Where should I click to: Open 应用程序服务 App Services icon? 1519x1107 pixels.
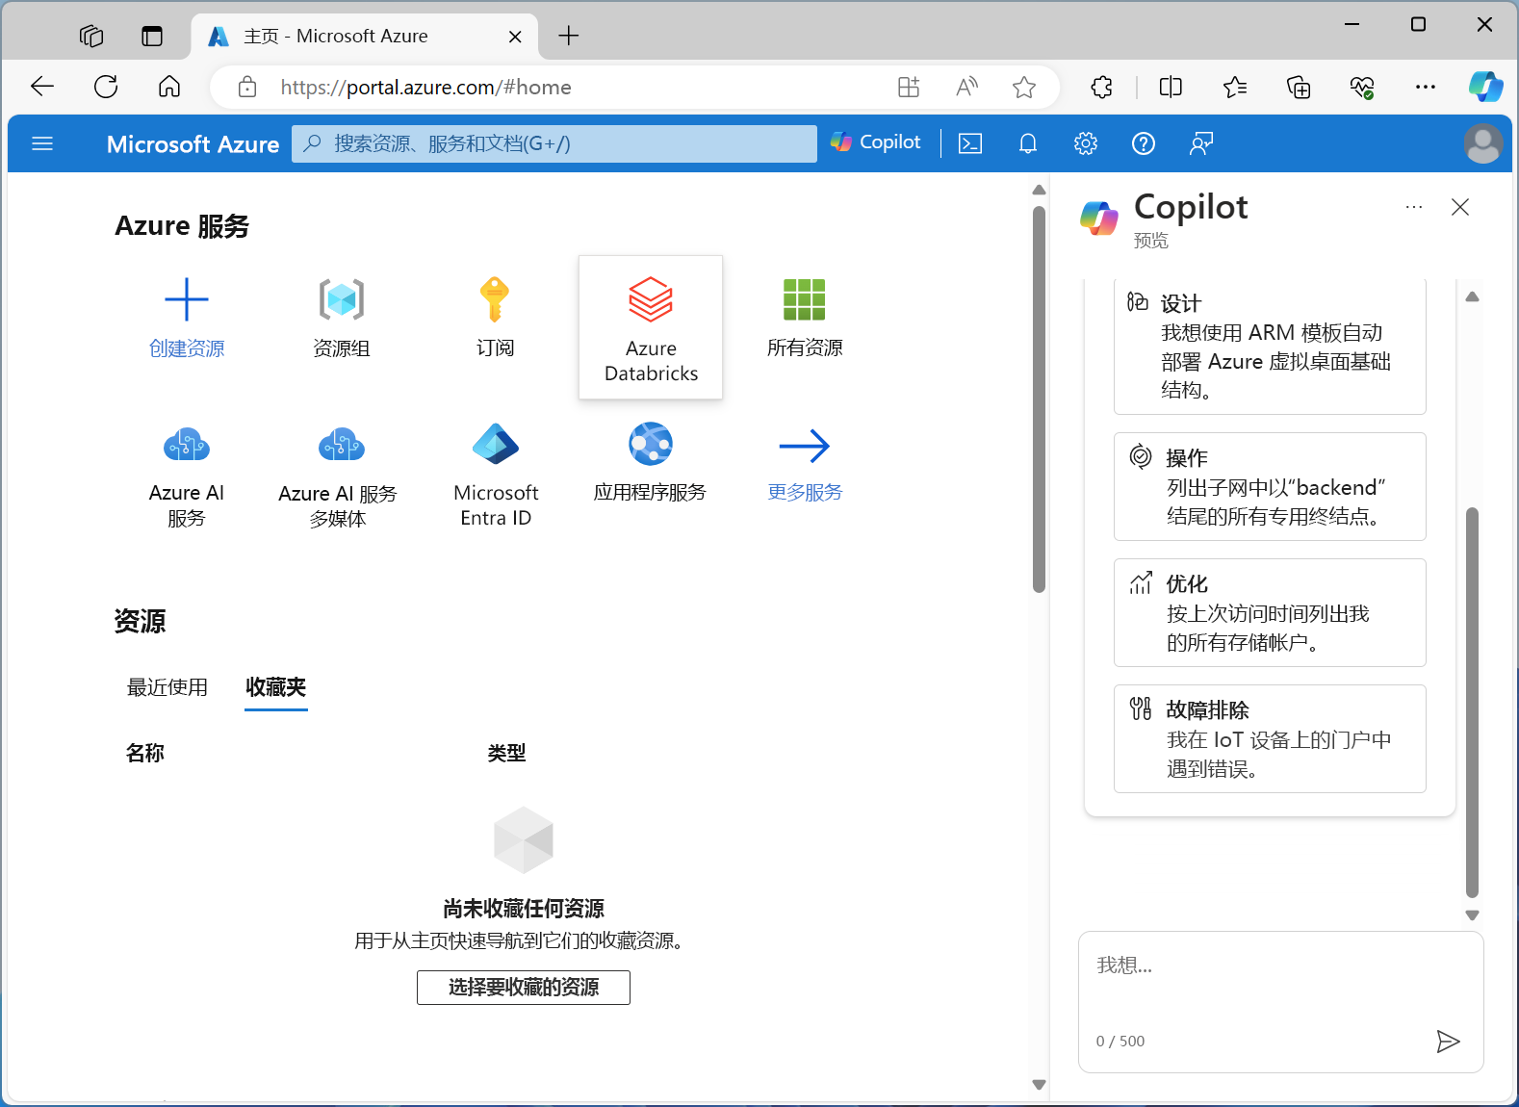point(651,445)
